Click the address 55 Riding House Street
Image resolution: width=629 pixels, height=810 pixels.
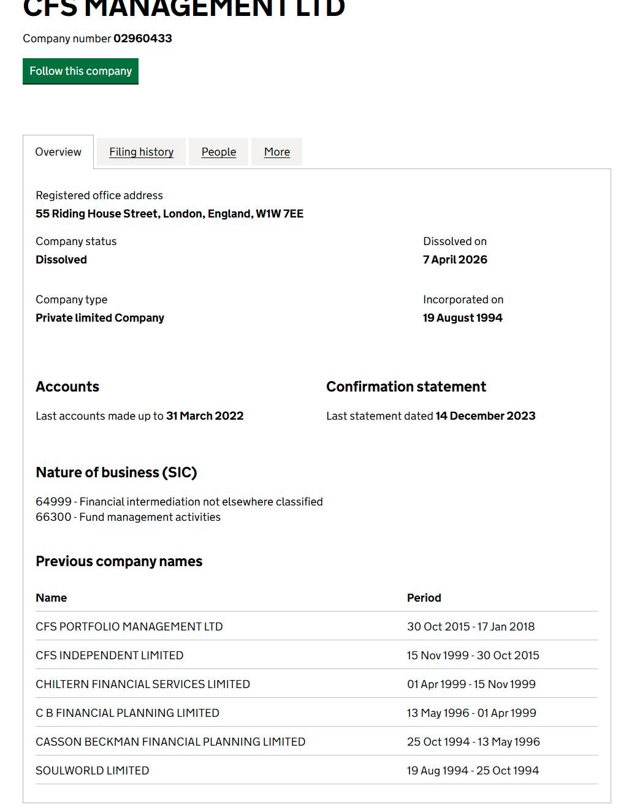coord(169,214)
